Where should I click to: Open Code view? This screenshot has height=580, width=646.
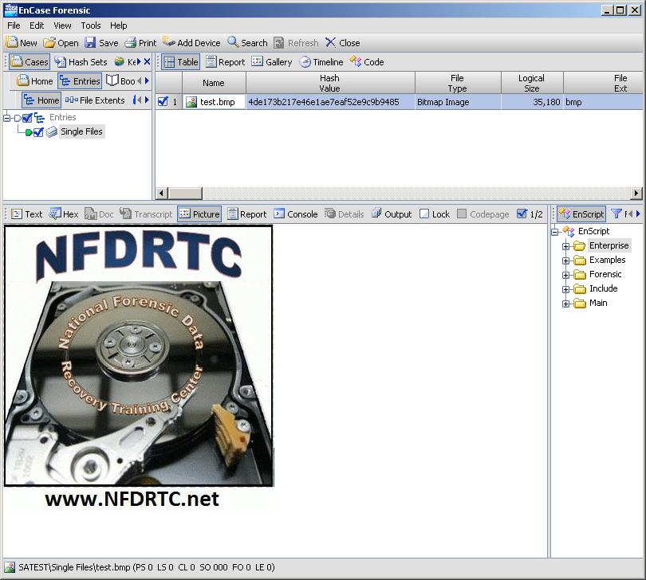tap(367, 62)
